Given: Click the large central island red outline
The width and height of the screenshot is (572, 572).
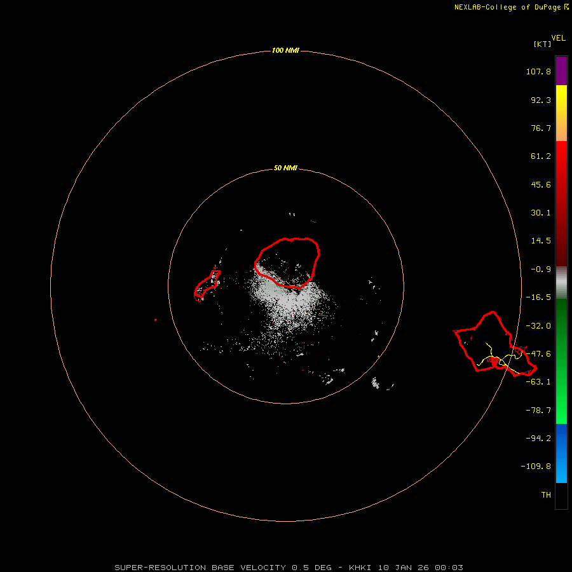Looking at the screenshot, I should pyautogui.click(x=287, y=262).
